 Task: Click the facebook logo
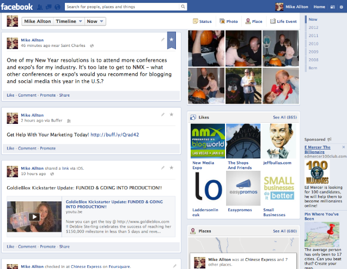(x=17, y=7)
